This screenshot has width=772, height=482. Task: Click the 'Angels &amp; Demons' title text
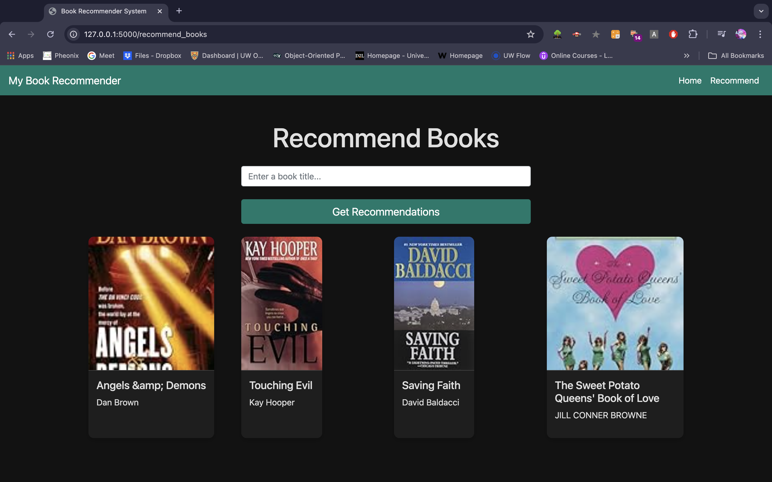(x=151, y=385)
